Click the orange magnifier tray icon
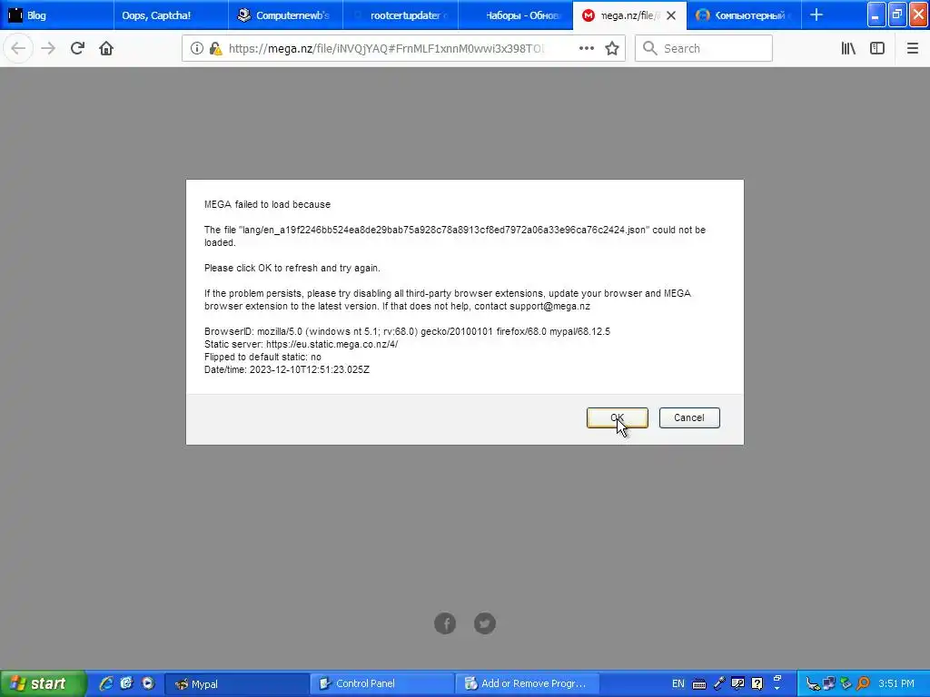This screenshot has height=697, width=930. [863, 684]
